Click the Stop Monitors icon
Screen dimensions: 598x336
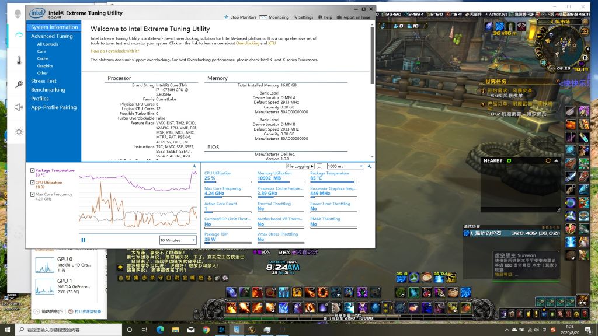tap(227, 17)
